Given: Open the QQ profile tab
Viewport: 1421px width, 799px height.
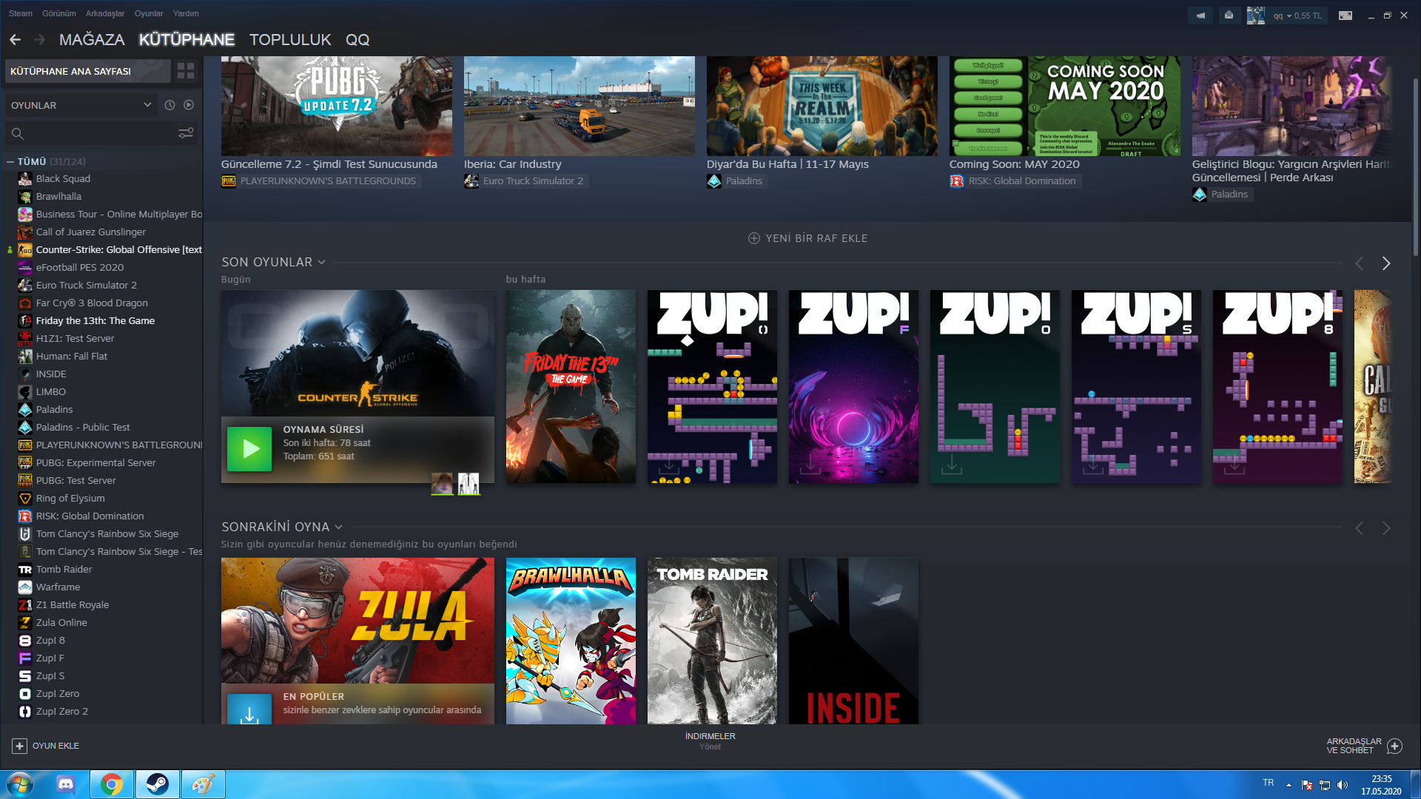Looking at the screenshot, I should [x=357, y=40].
